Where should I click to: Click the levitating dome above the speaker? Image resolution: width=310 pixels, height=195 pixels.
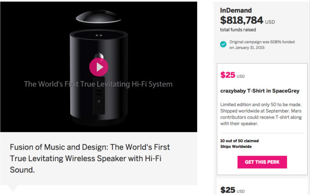[x=99, y=18]
